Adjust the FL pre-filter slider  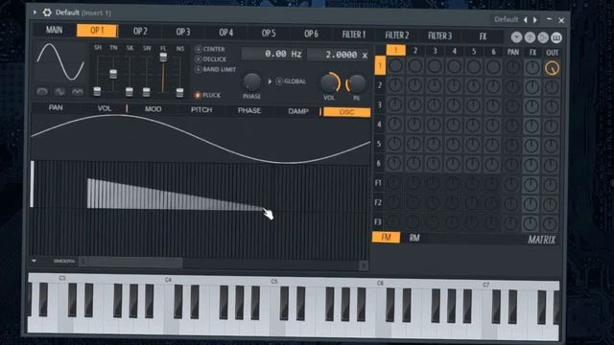[163, 57]
